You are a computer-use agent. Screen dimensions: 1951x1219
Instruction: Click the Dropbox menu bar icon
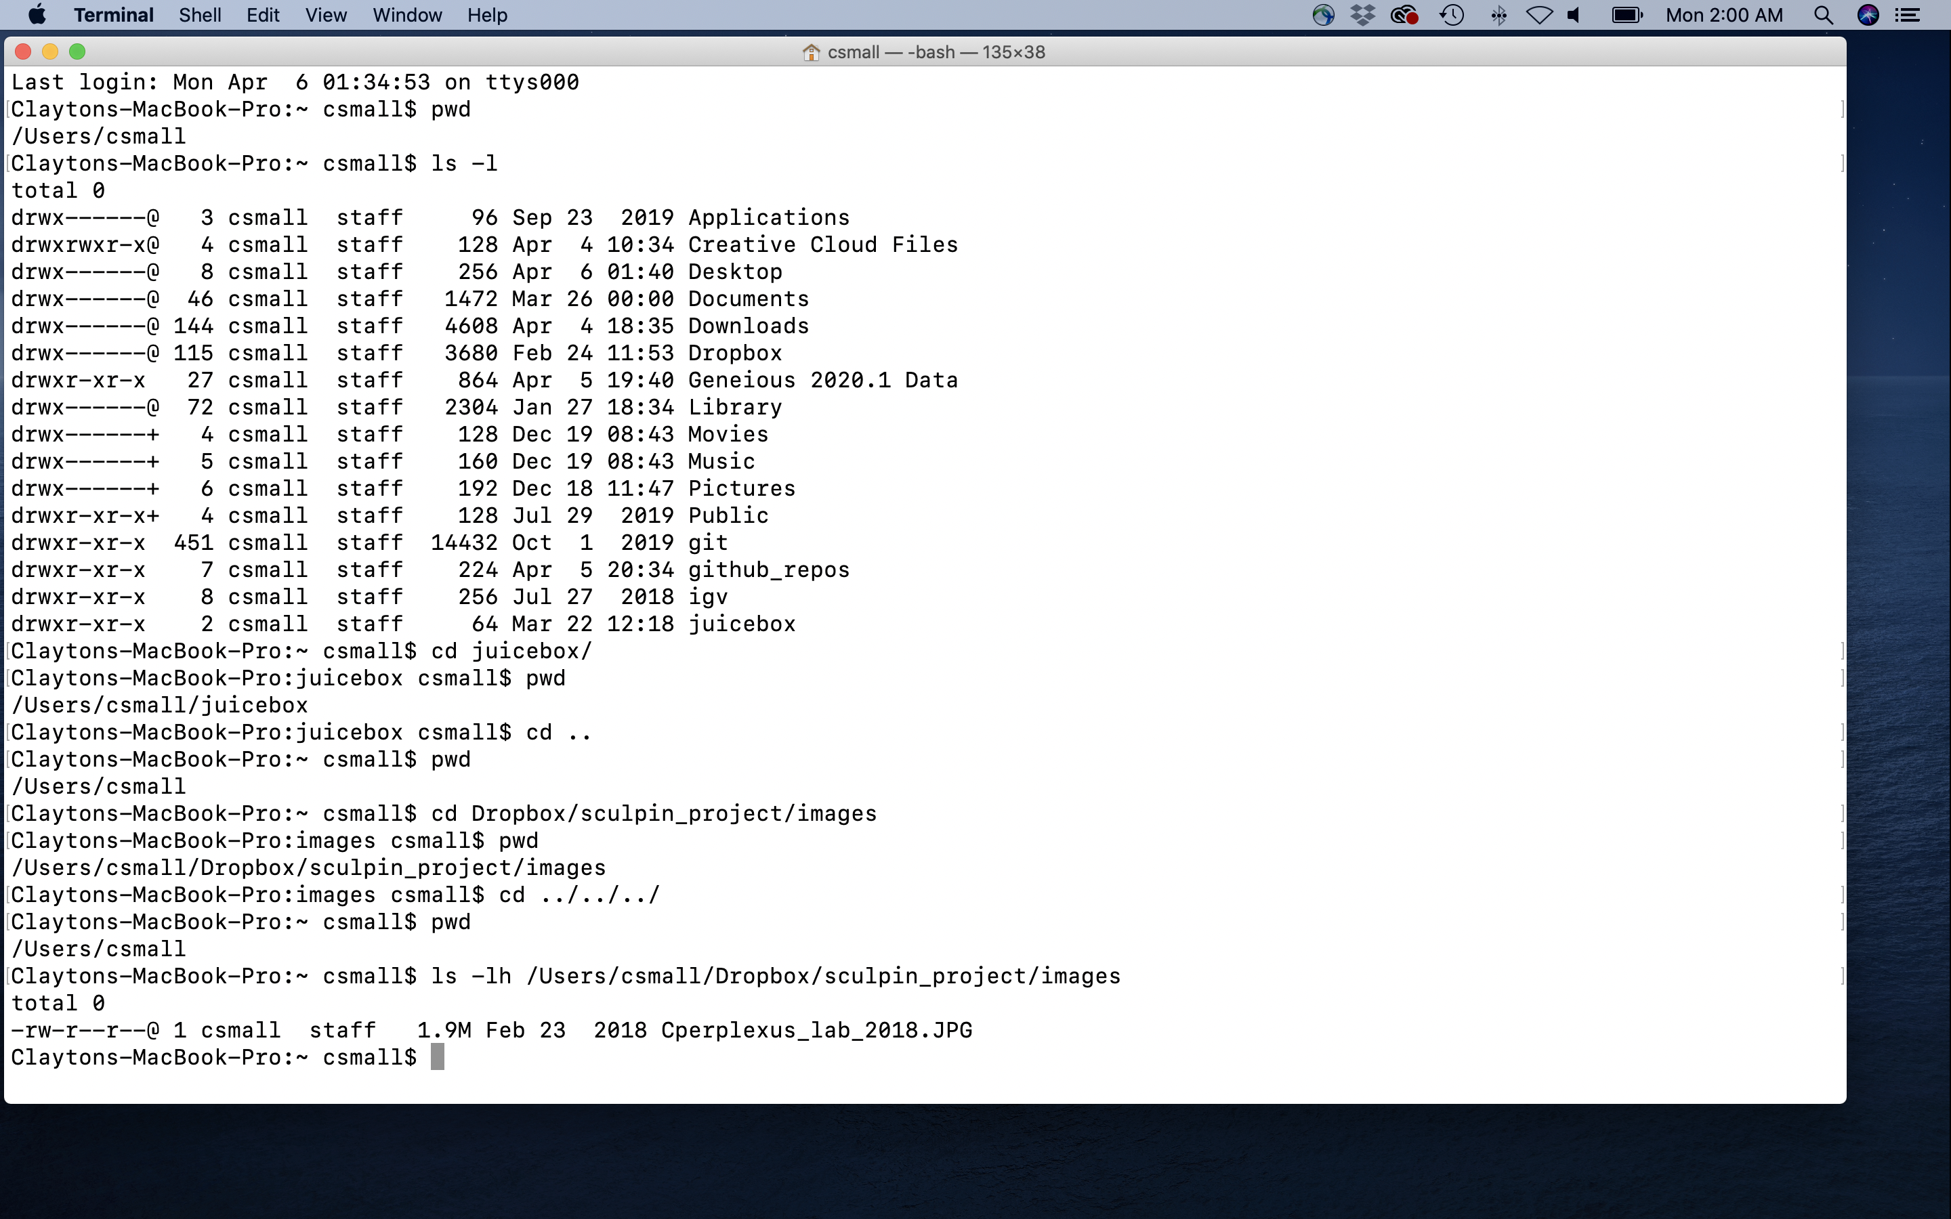(x=1362, y=14)
